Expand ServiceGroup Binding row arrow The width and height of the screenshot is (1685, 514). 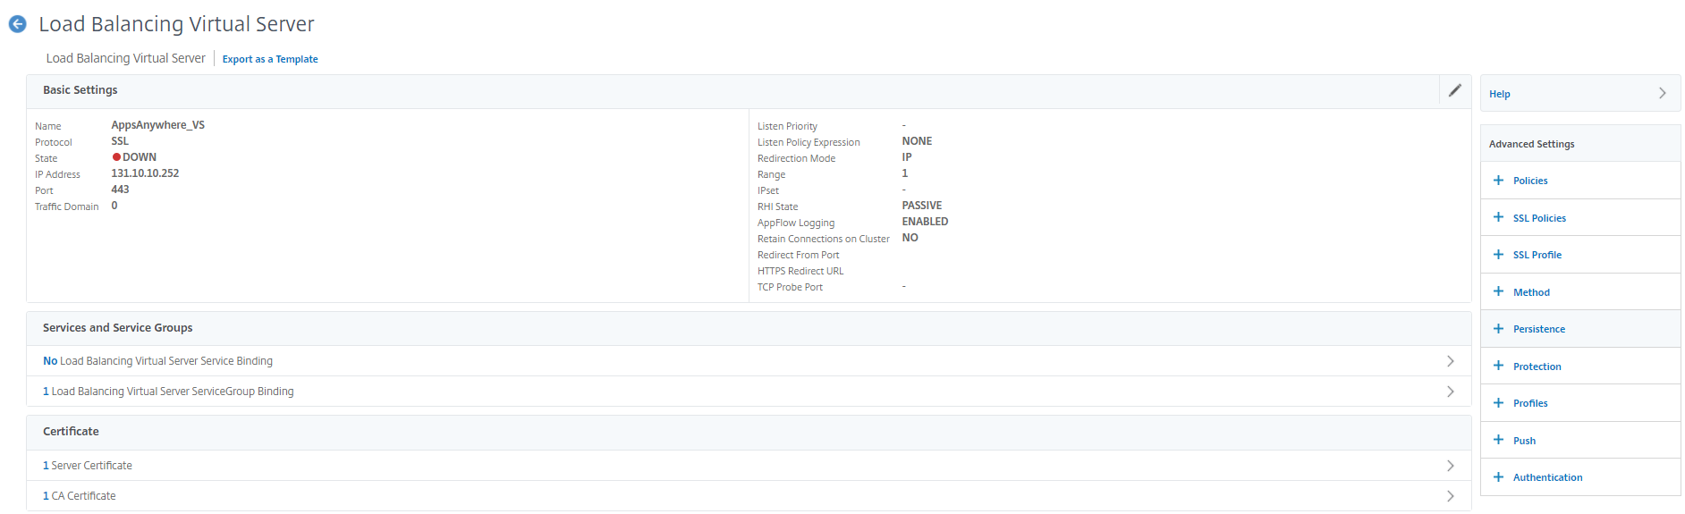pos(1450,392)
